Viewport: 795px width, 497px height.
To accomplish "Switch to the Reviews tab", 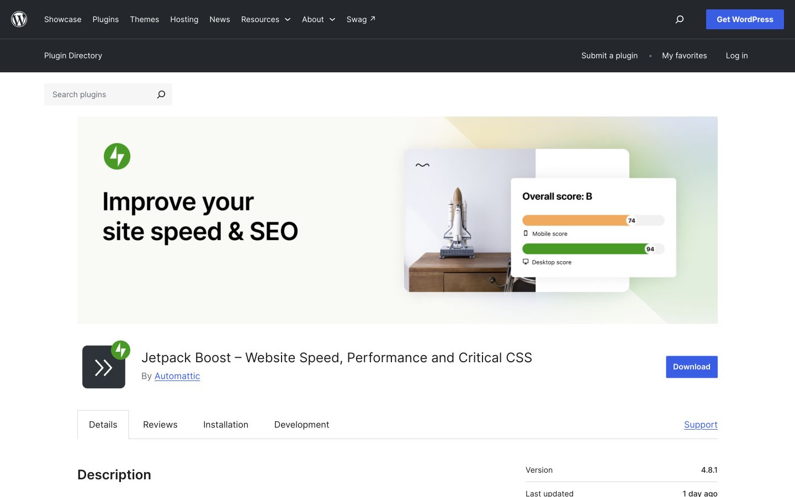I will click(x=160, y=425).
